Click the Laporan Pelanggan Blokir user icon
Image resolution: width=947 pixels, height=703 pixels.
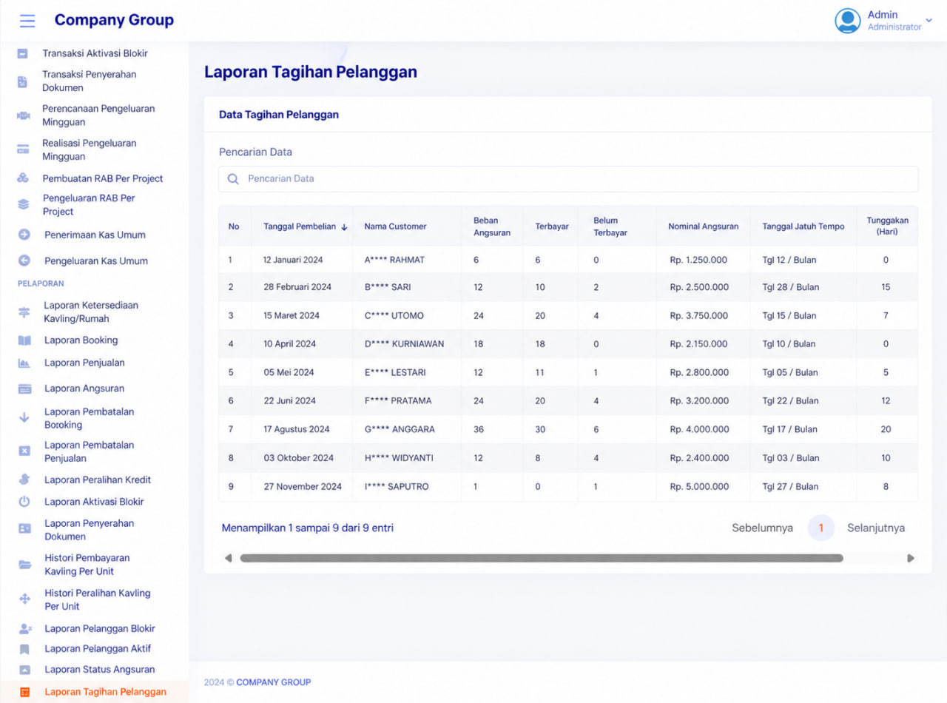coord(25,628)
